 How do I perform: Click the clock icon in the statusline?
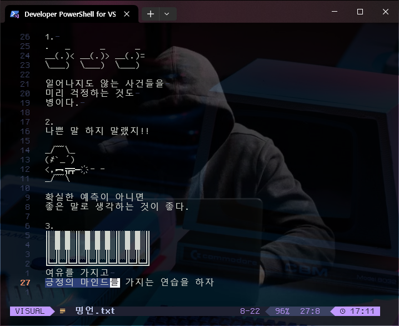(x=343, y=311)
